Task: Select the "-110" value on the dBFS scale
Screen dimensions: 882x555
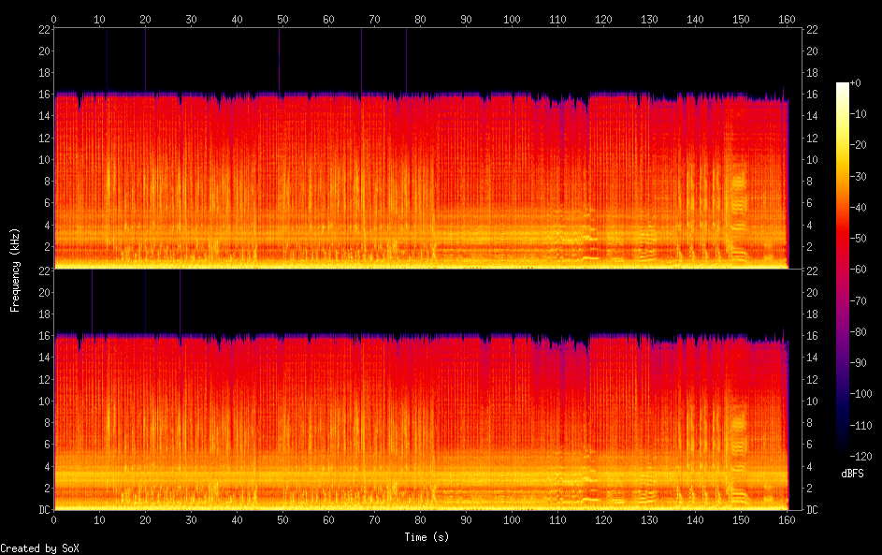Action: pyautogui.click(x=860, y=425)
